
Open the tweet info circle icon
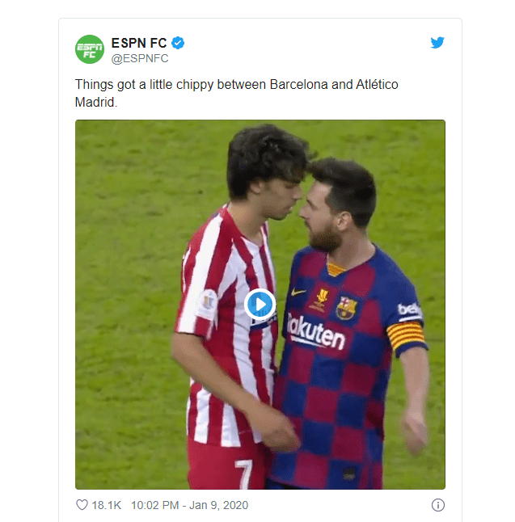coord(437,505)
